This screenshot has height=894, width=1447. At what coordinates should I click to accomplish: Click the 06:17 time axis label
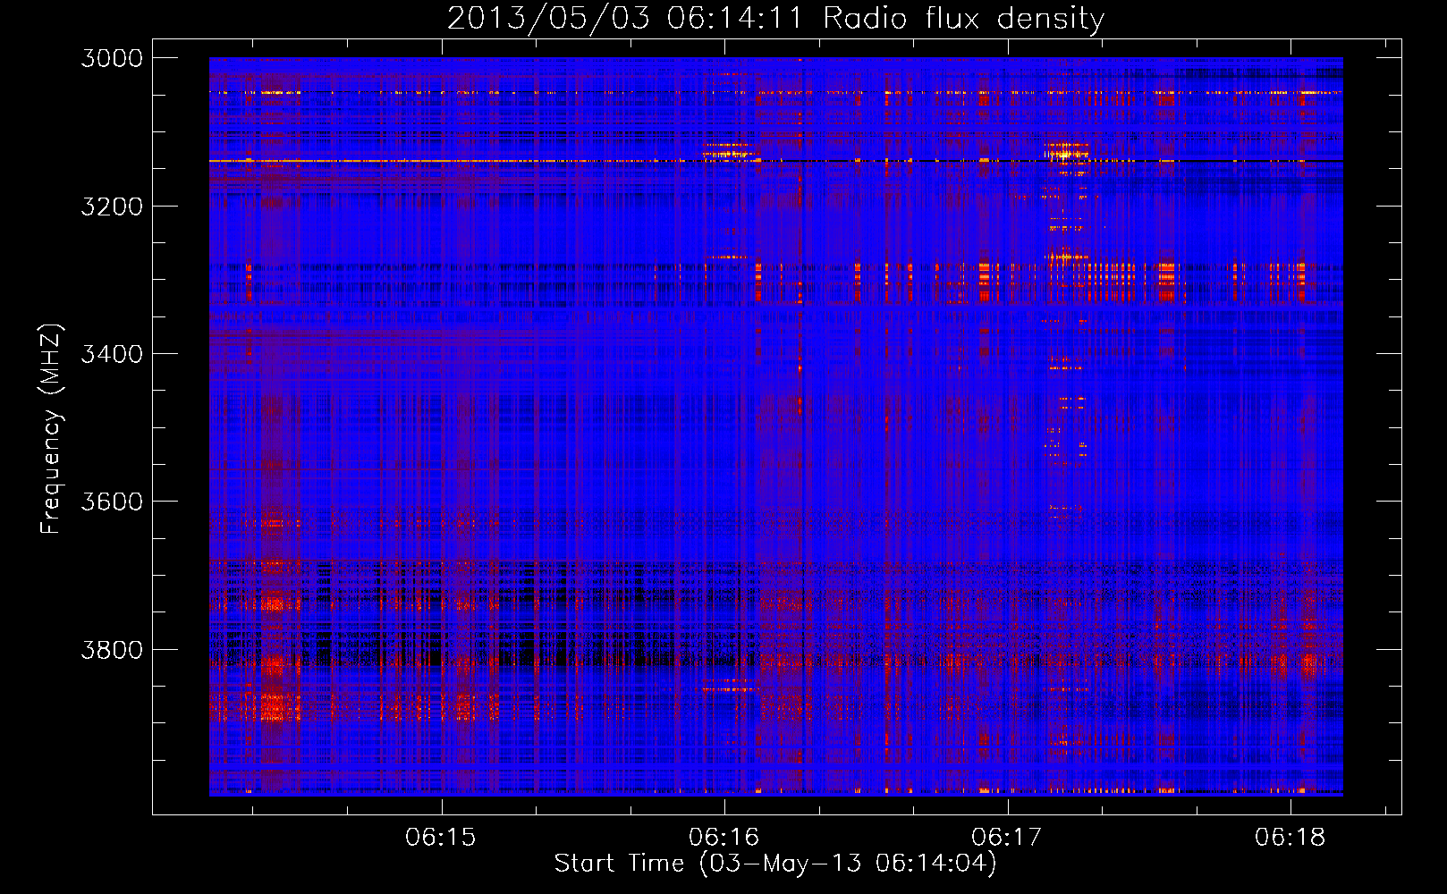[1007, 837]
